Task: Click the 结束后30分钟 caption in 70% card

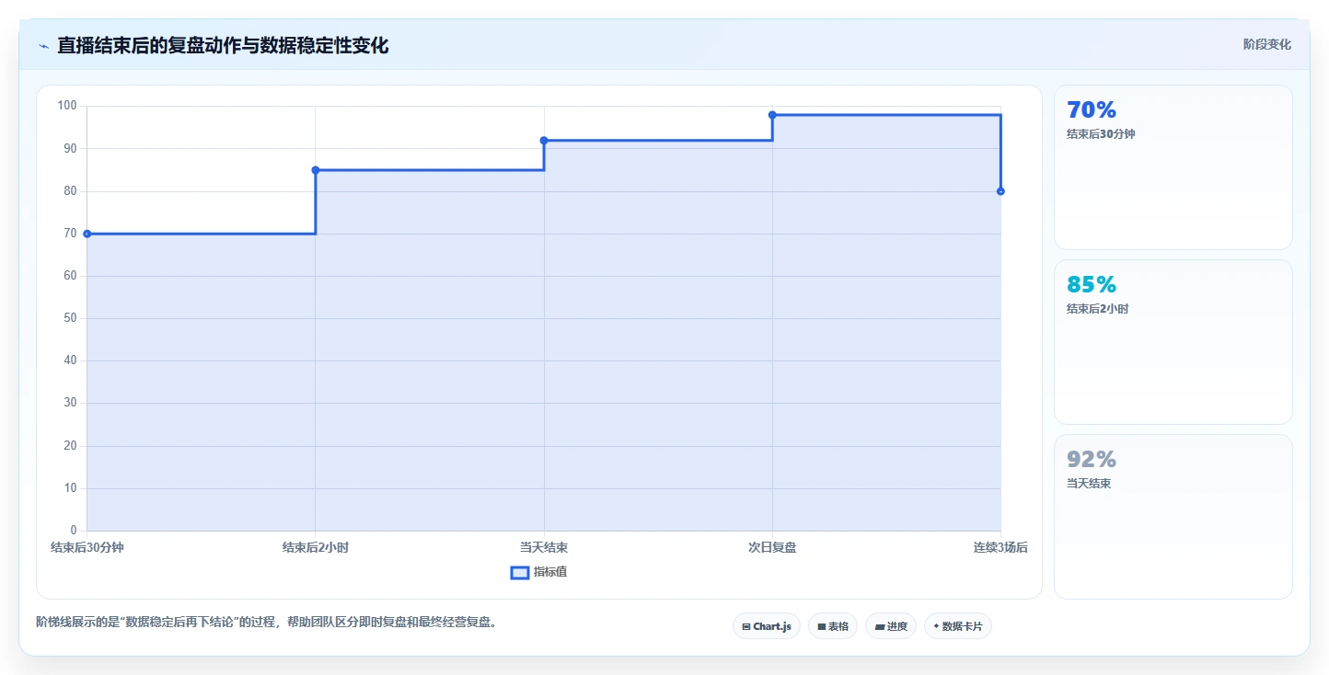Action: 1101,134
